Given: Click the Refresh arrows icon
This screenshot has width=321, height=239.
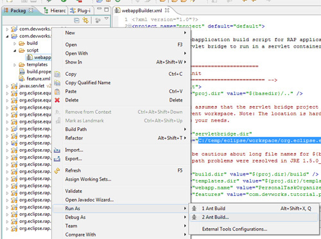Looking at the screenshot, I should coord(57,171).
